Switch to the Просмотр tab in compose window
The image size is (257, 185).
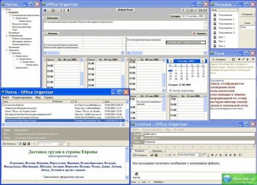[157, 151]
